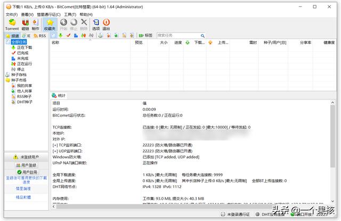Select RSS种子 in the sidebar tree
Image resolution: width=341 pixels, height=221 pixels.
pyautogui.click(x=24, y=96)
